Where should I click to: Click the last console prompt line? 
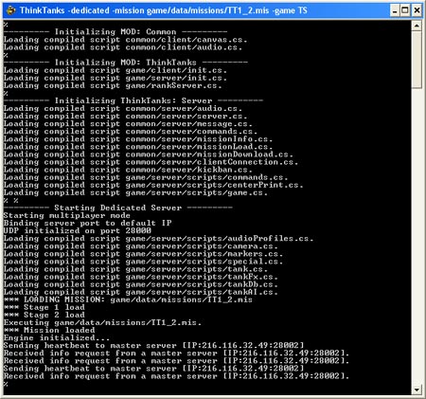pyautogui.click(x=6, y=384)
